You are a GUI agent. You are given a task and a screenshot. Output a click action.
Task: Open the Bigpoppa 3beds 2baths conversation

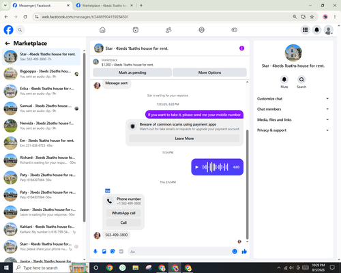41,74
